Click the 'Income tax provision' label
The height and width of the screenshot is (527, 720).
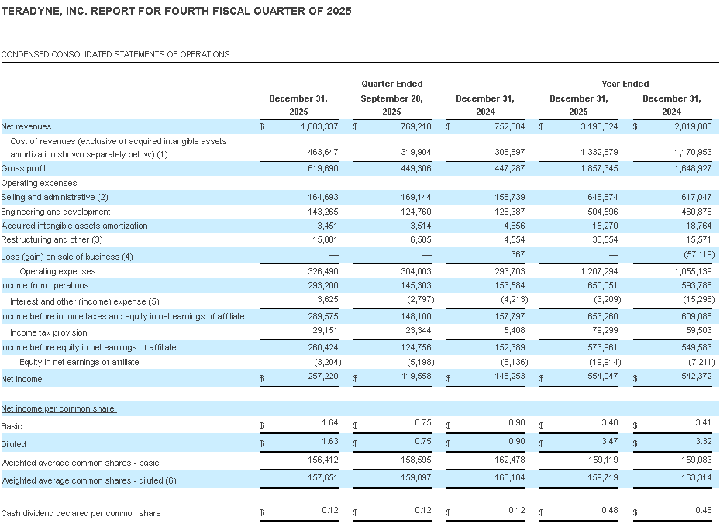point(49,332)
